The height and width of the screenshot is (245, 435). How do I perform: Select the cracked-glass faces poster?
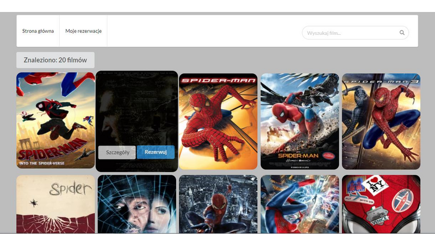[137, 204]
